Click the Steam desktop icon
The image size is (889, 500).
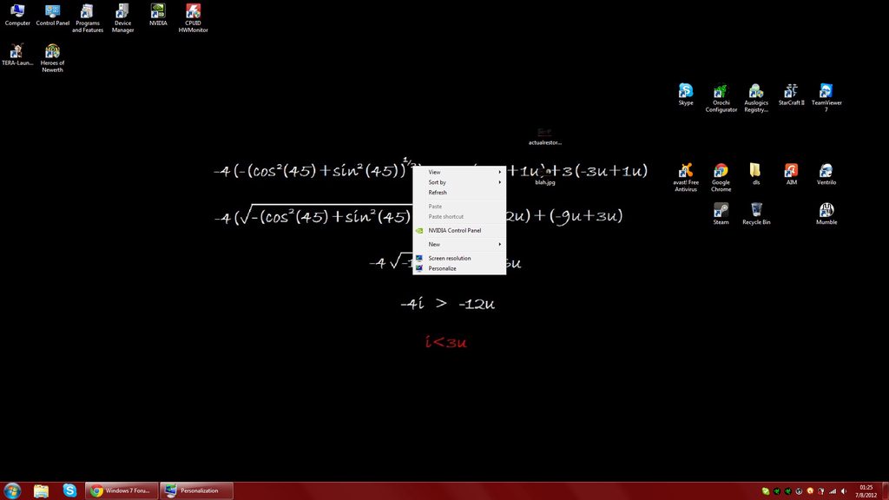pyautogui.click(x=721, y=214)
